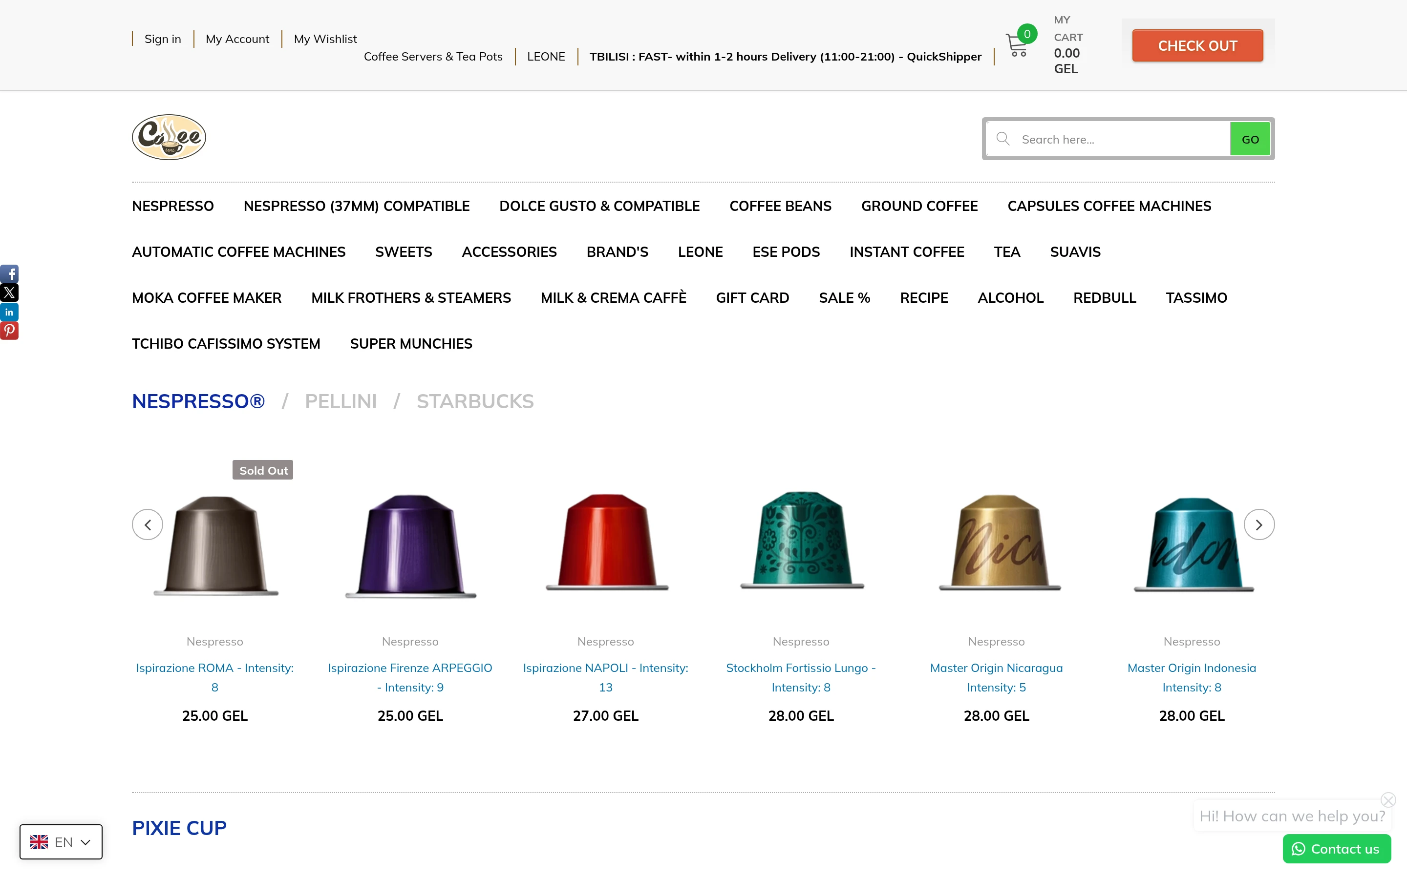Select the NESPRESSO® product tab
Image resolution: width=1407 pixels, height=879 pixels.
pos(198,401)
